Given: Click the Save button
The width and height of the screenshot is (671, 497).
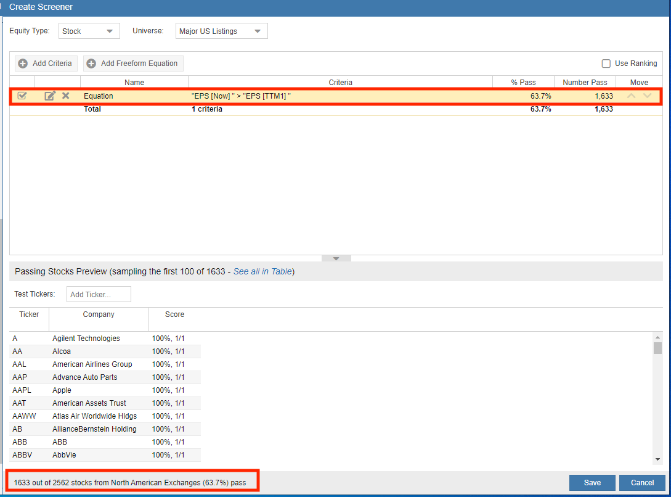Looking at the screenshot, I should [x=592, y=483].
